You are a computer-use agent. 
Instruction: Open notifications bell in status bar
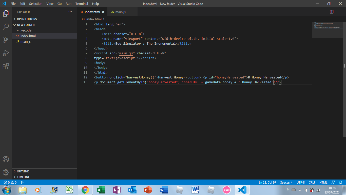[x=341, y=182]
